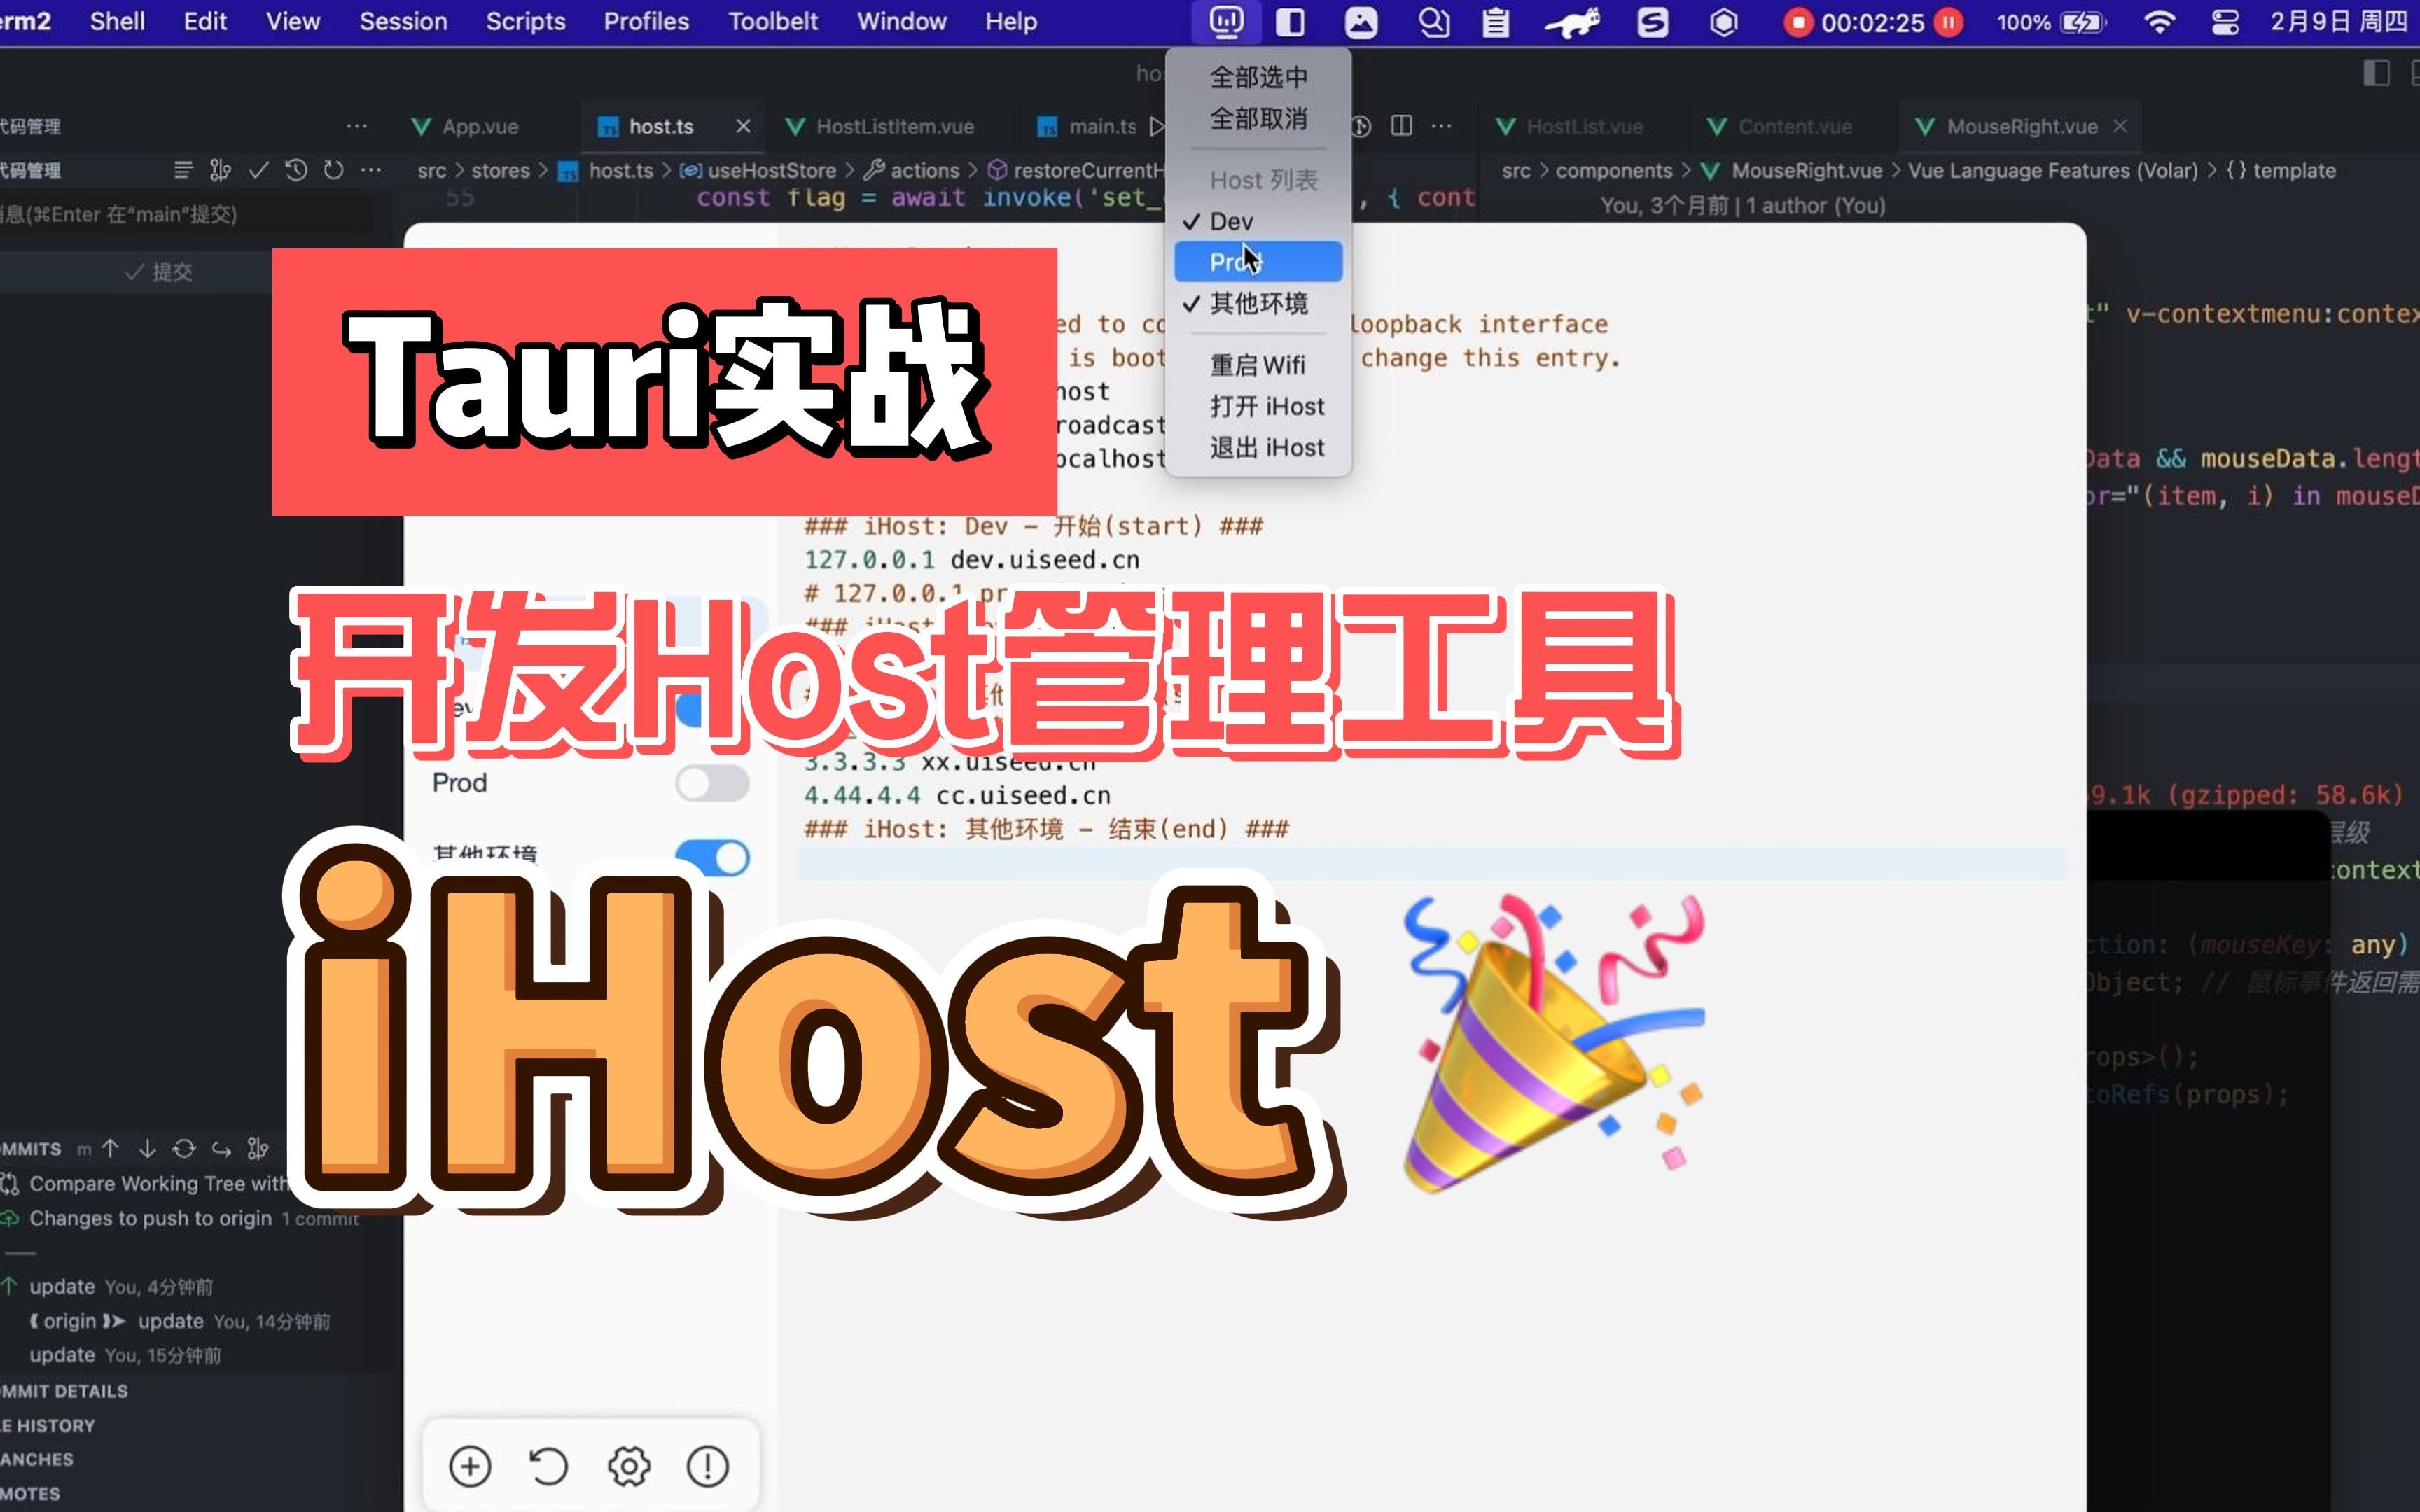Click the split editor icon in VS Code
Viewport: 2420px width, 1512px height.
pos(1402,126)
